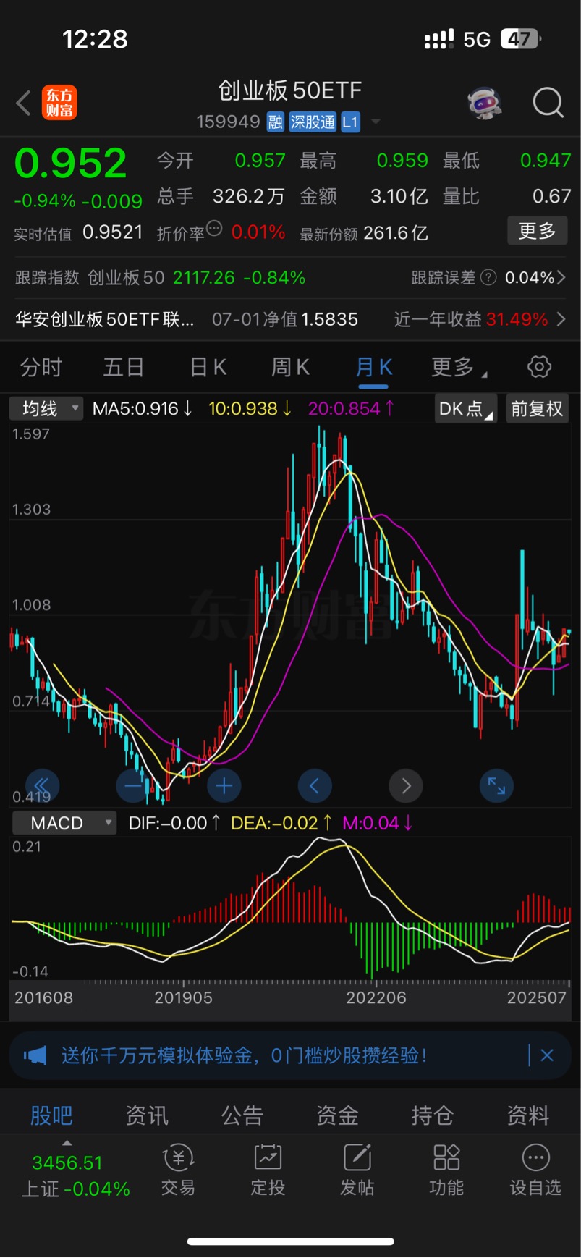The image size is (581, 1258).
Task: Tap stock code 159949
Action: (228, 122)
